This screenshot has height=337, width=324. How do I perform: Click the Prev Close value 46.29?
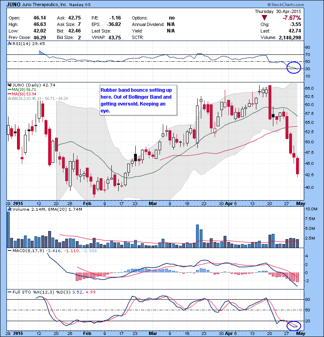(40, 38)
